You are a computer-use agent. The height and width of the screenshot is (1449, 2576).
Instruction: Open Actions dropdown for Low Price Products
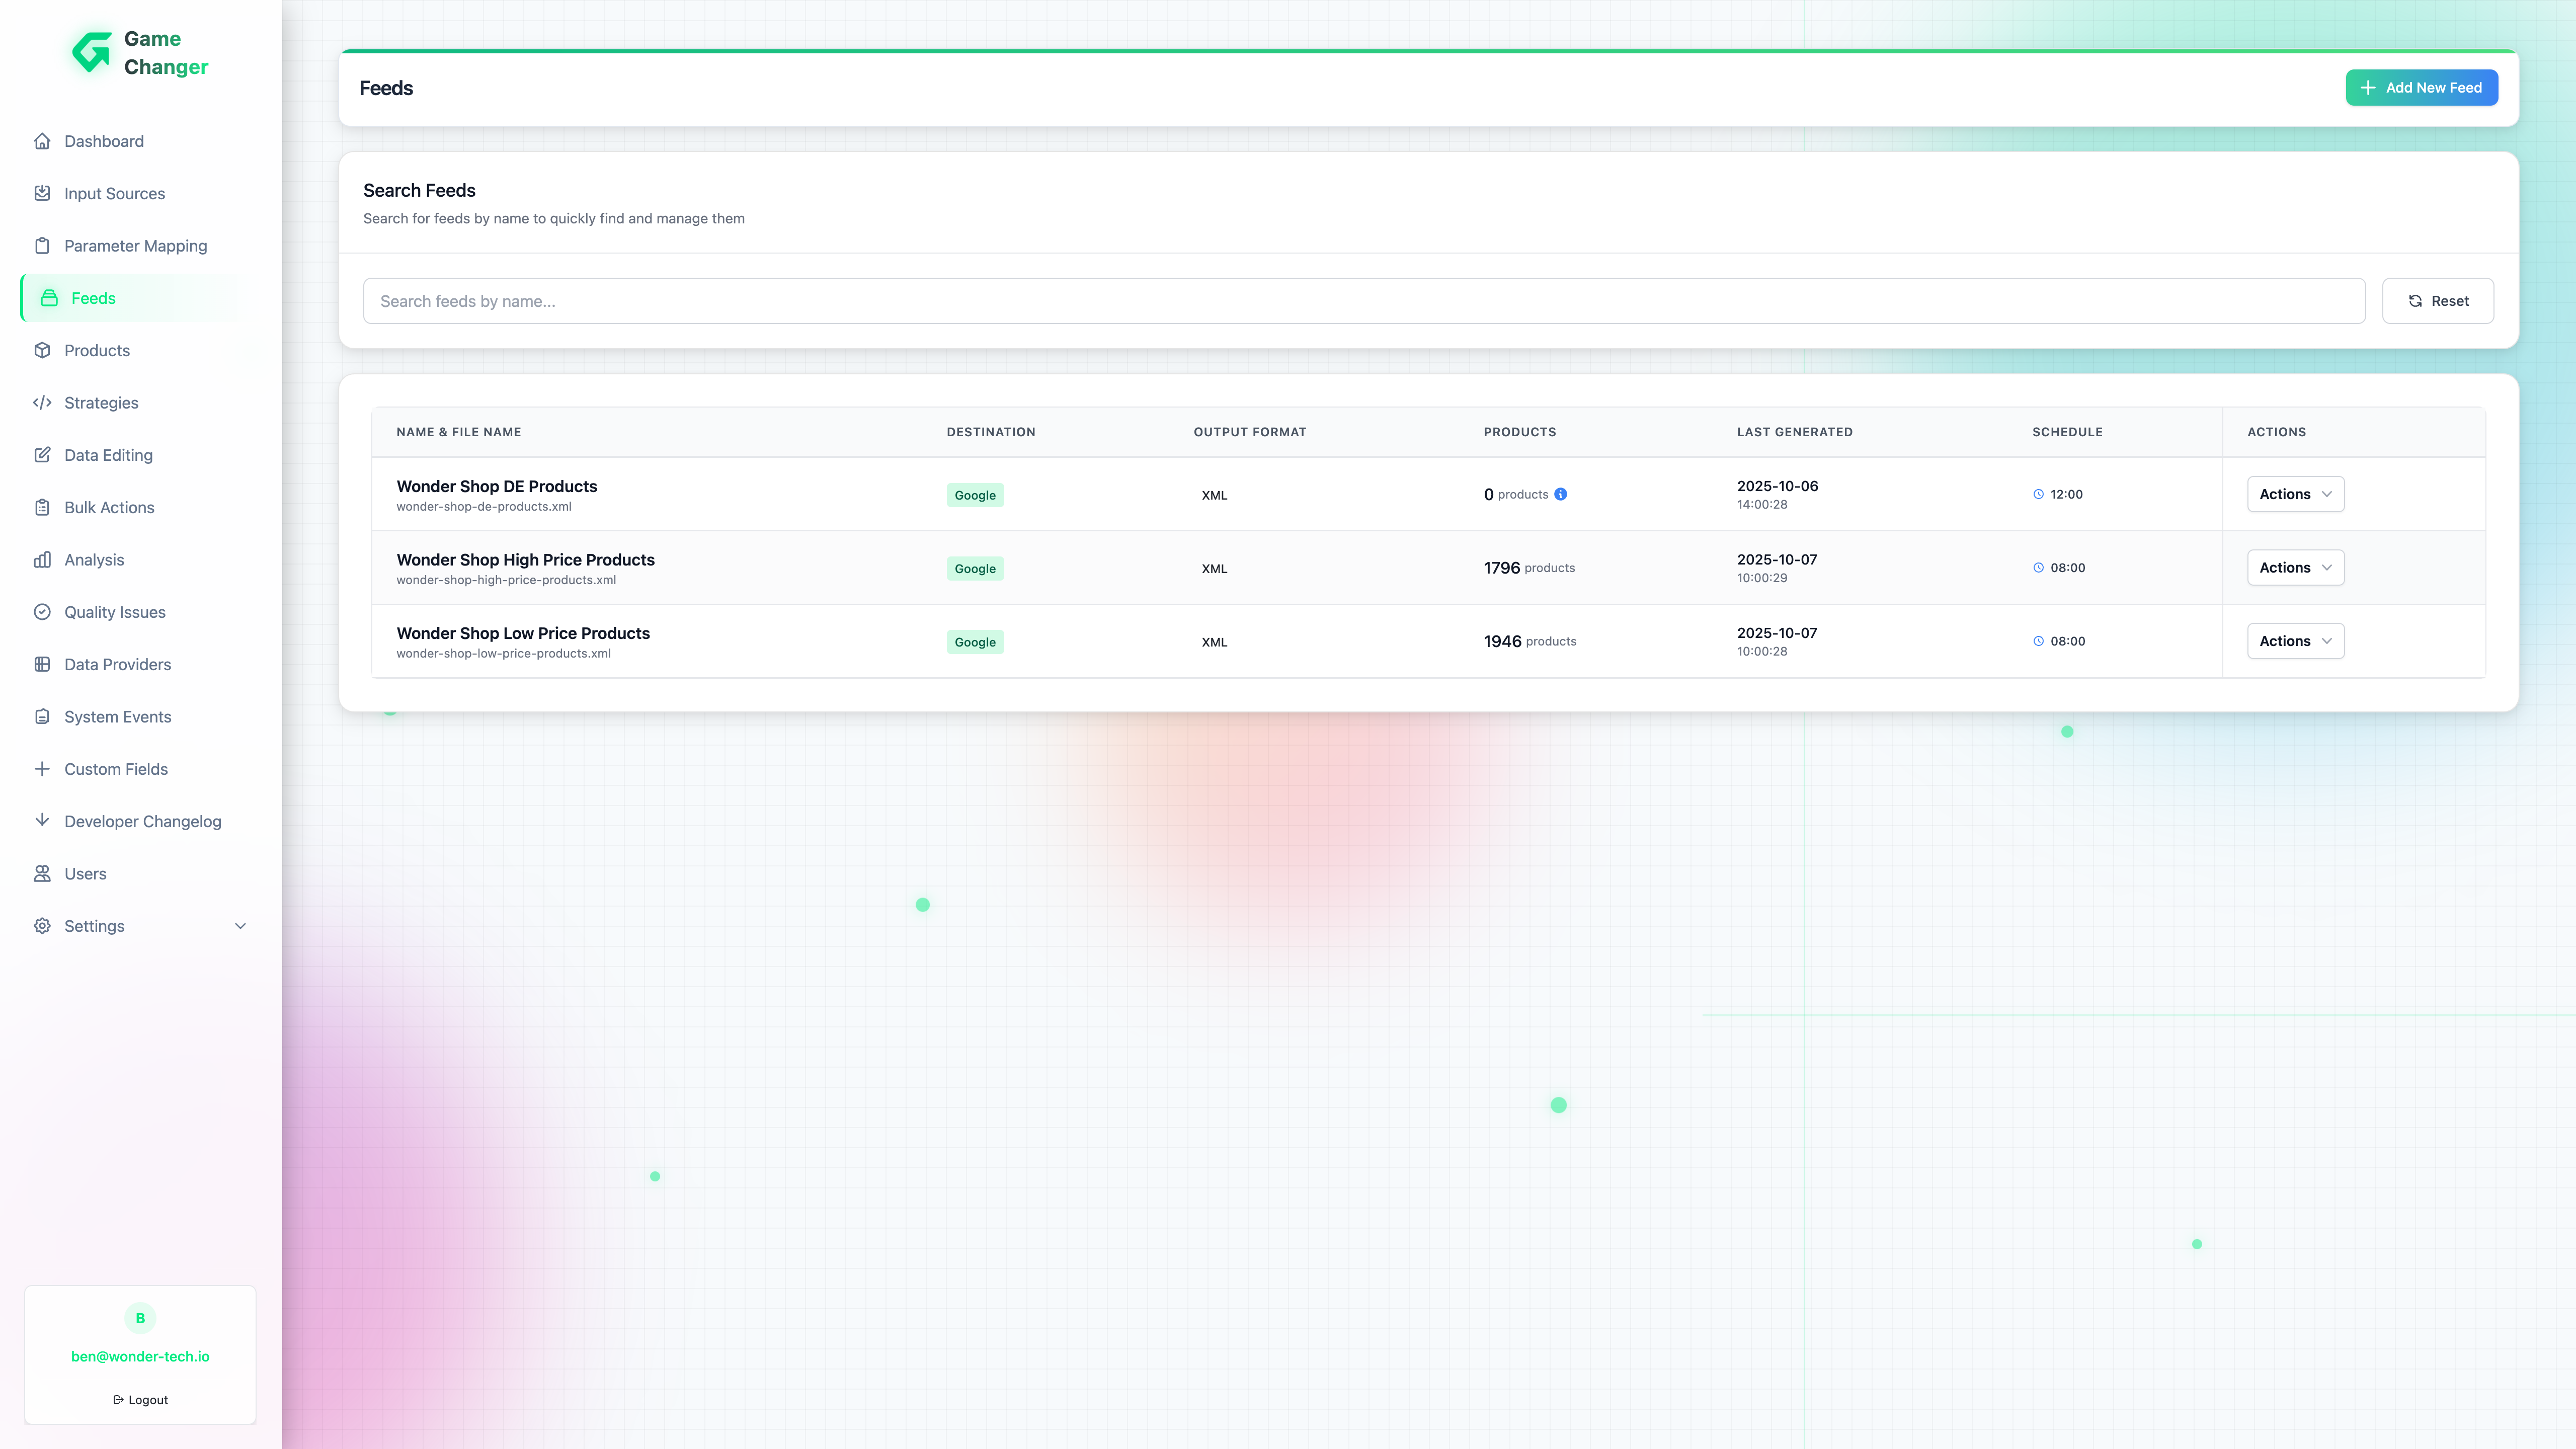[2295, 641]
